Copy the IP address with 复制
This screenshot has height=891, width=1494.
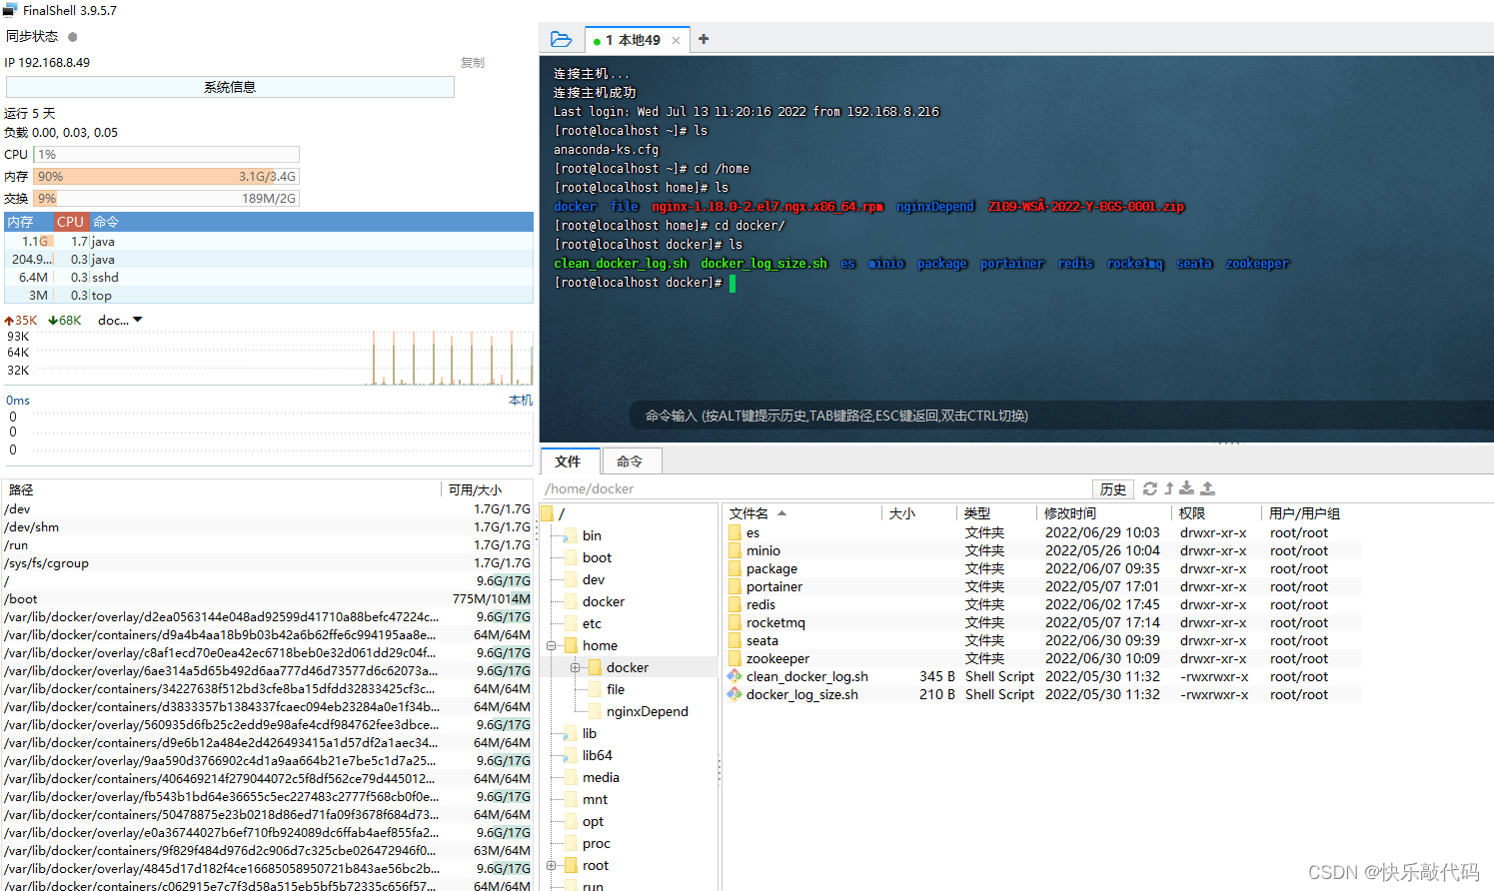coord(472,62)
